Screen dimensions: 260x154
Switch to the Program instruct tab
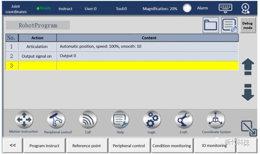pos(44,146)
